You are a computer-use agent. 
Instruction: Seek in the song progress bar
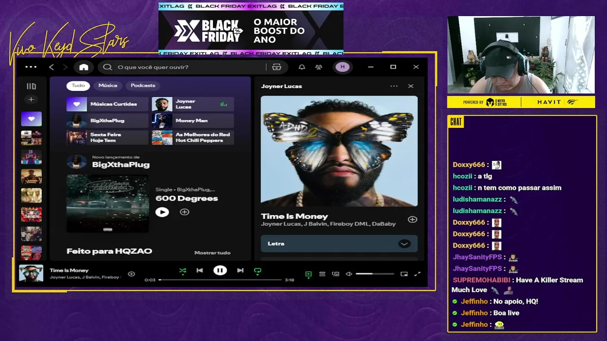coord(221,280)
